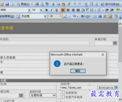Click the vertical scrollbar up arrow
The image size is (122, 102).
click(x=120, y=24)
